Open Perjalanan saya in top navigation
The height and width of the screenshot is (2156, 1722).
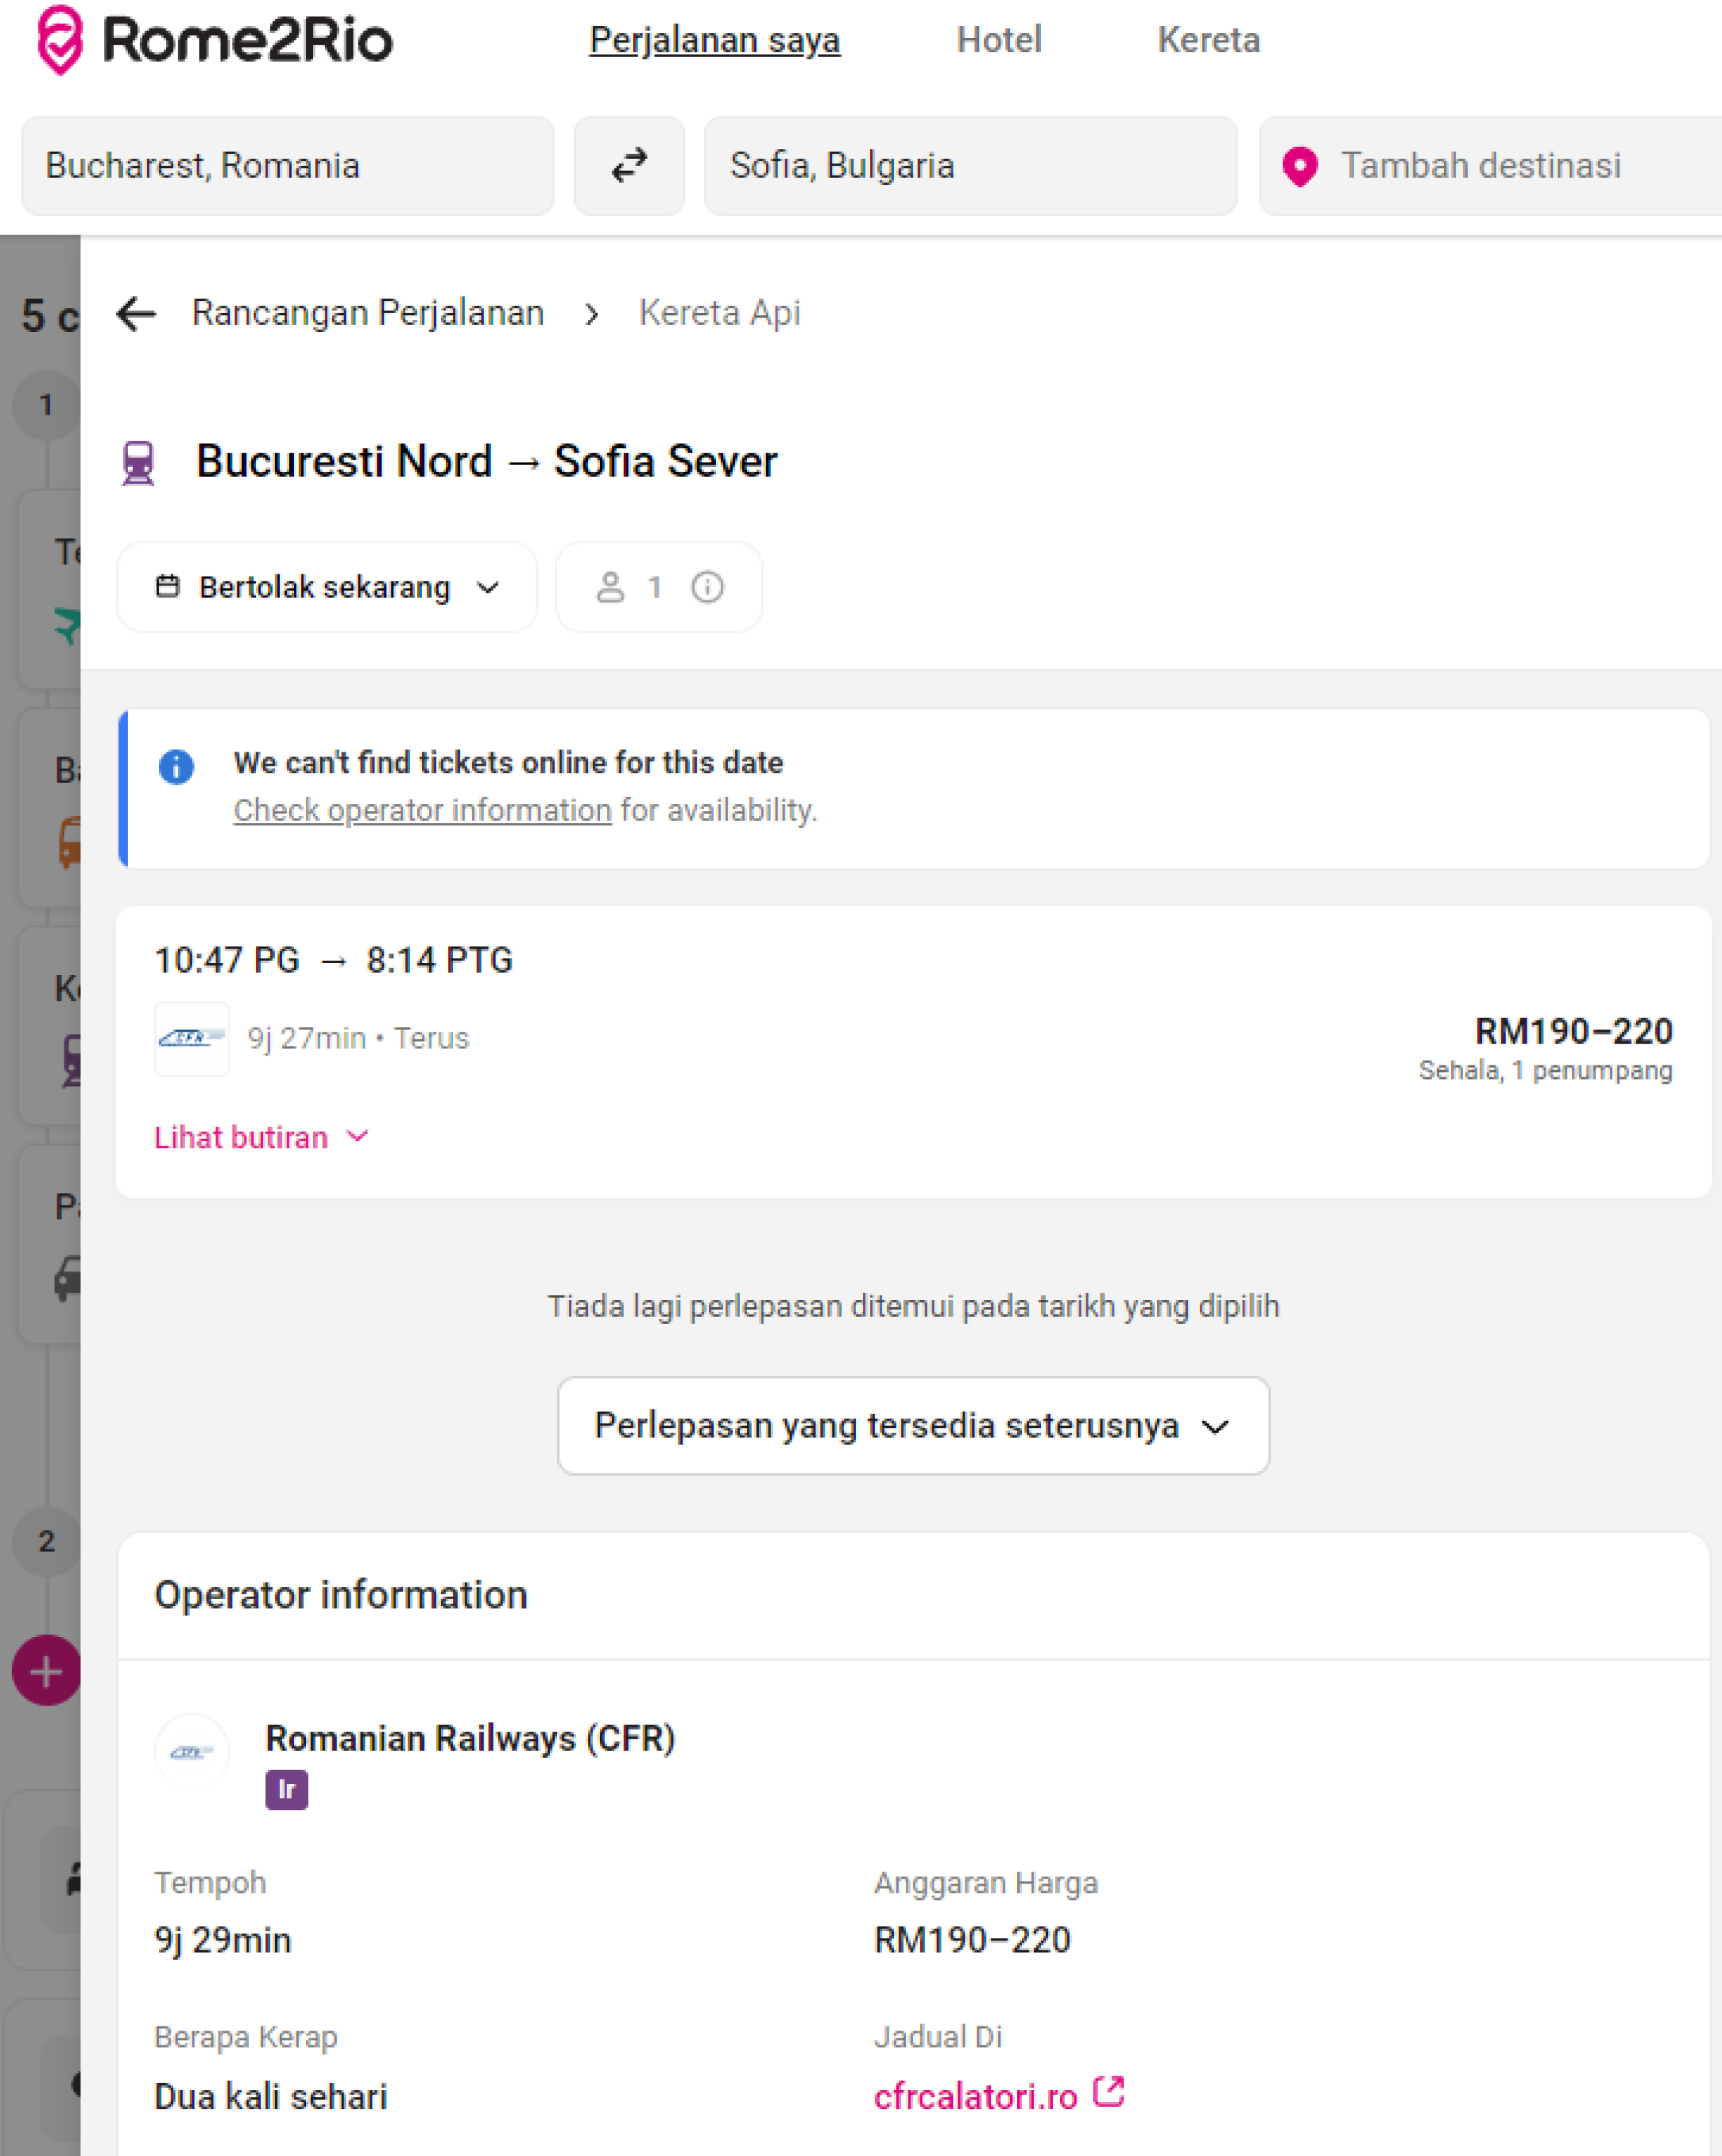pyautogui.click(x=713, y=40)
